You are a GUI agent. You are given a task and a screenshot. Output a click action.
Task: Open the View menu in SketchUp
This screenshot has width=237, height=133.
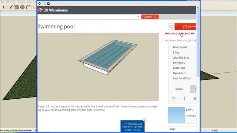pos(14,2)
